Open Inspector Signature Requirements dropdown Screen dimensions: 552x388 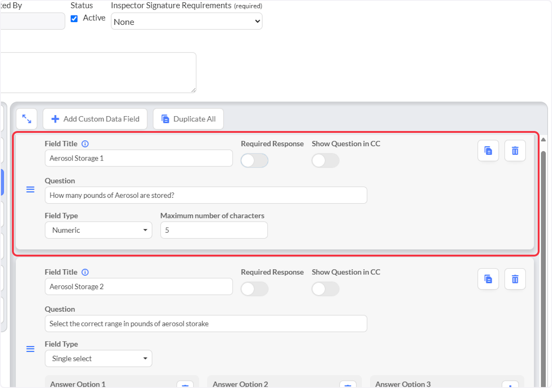[187, 21]
